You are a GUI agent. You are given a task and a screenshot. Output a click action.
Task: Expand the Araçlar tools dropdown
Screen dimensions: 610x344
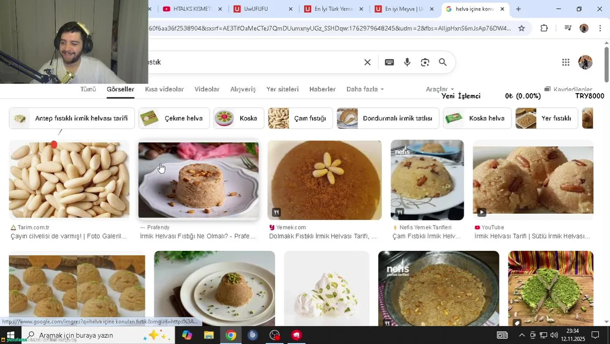440,89
